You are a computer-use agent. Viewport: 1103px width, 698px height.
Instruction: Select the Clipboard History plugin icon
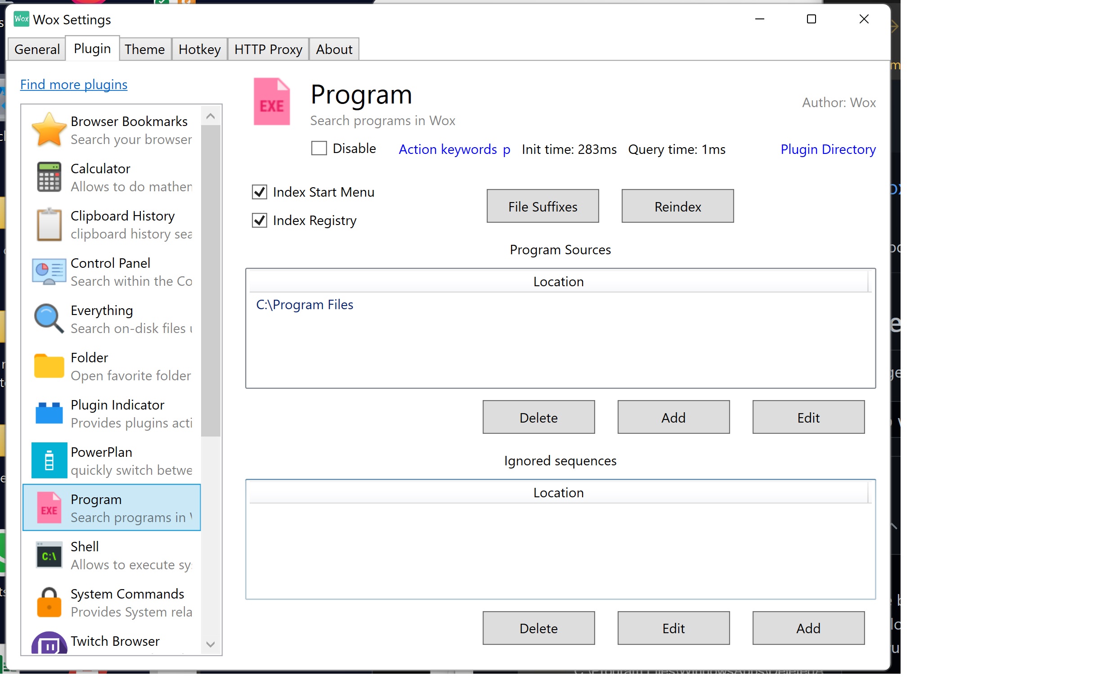point(49,224)
